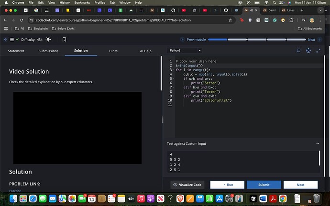
Task: Open the Chrome profile avatar
Action: pyautogui.click(x=312, y=20)
